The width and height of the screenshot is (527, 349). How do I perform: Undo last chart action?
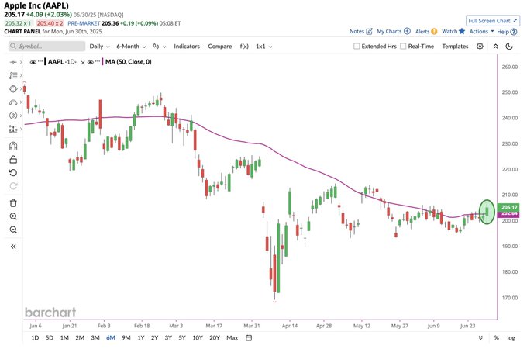coord(13,173)
